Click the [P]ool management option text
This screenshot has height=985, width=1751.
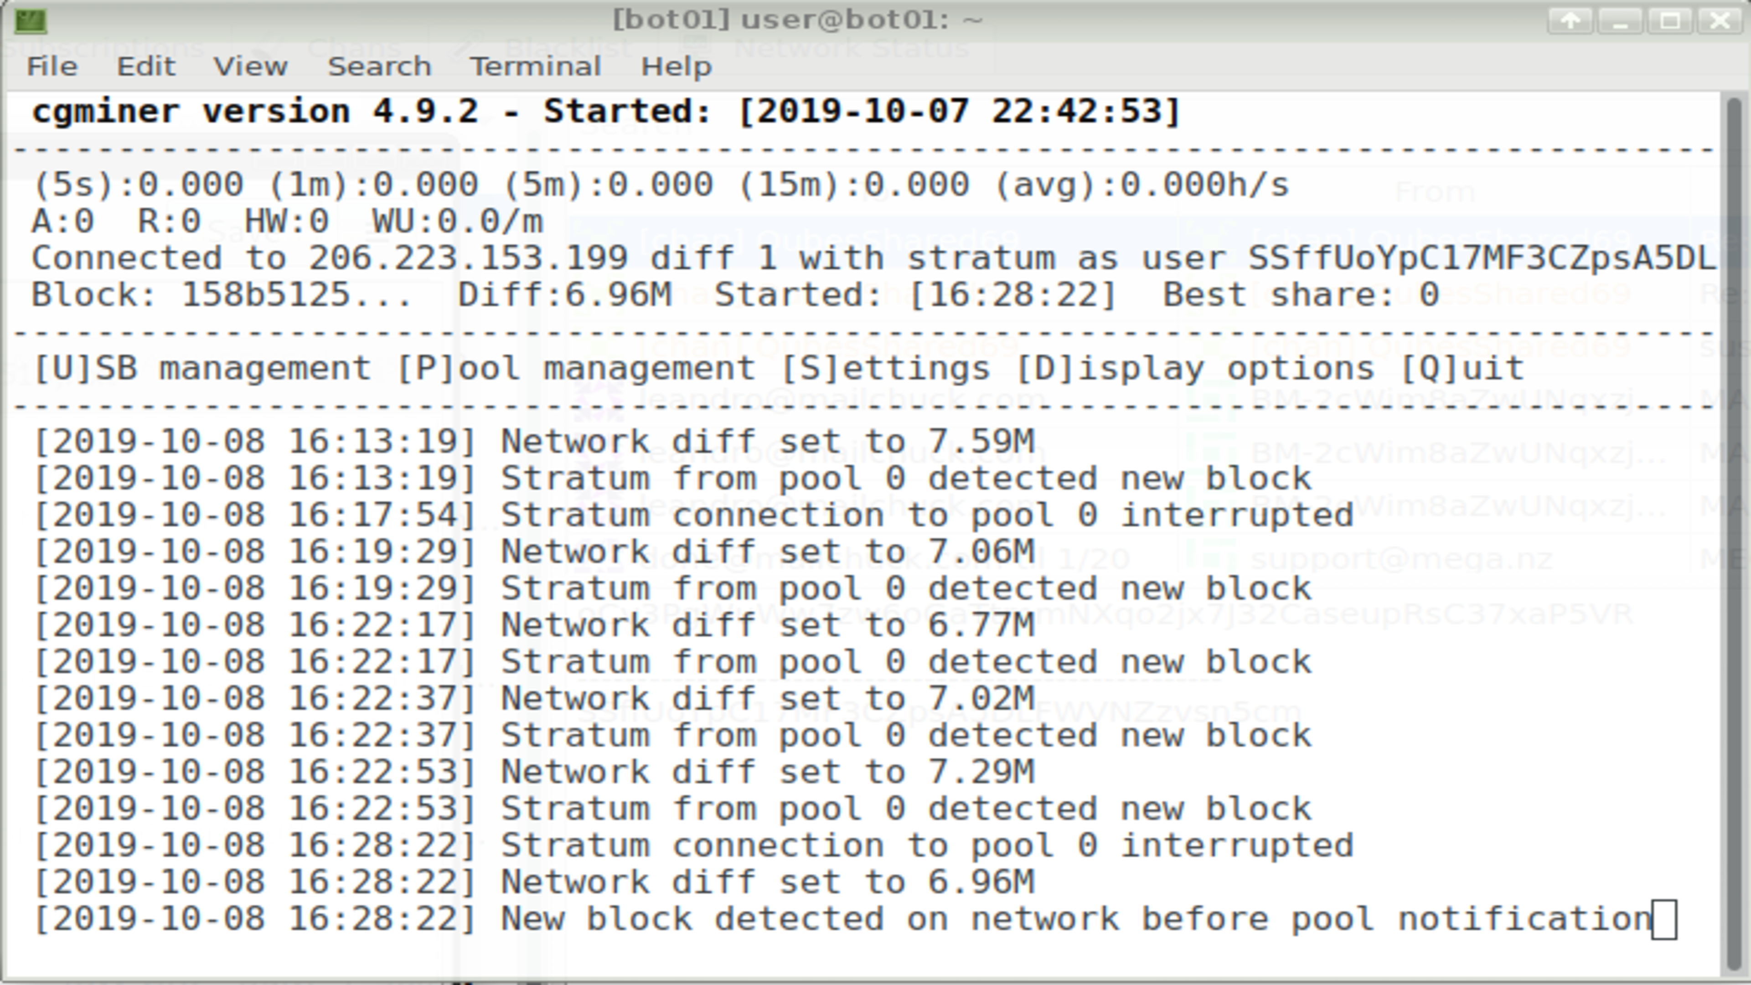click(x=576, y=368)
